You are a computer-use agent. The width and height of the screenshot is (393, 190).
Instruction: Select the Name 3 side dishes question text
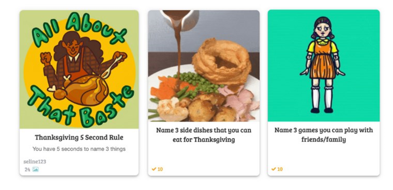tap(204, 135)
